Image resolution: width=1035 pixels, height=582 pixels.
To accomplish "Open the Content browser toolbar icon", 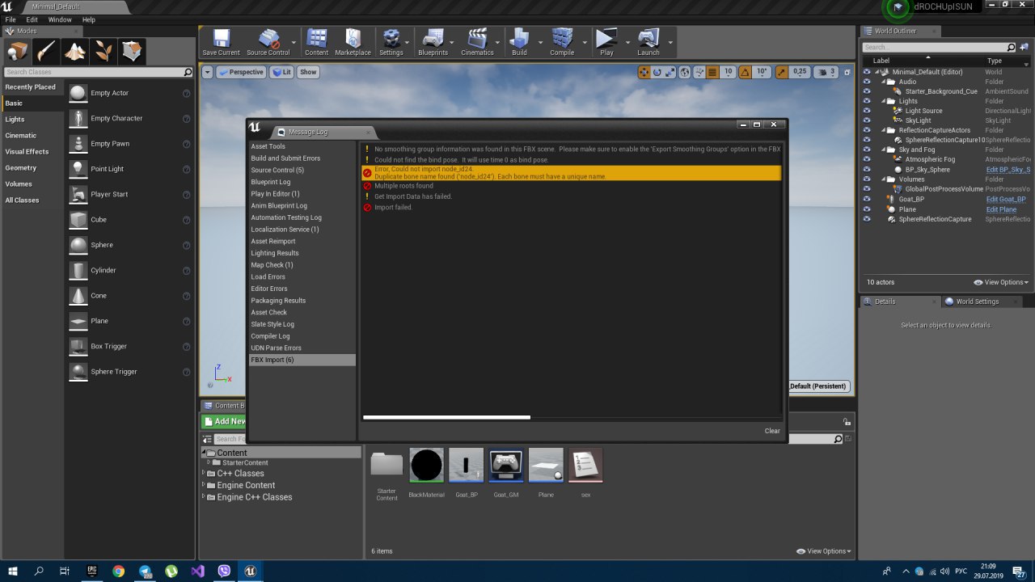I will (317, 41).
